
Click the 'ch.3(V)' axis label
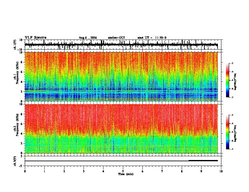click(15, 161)
